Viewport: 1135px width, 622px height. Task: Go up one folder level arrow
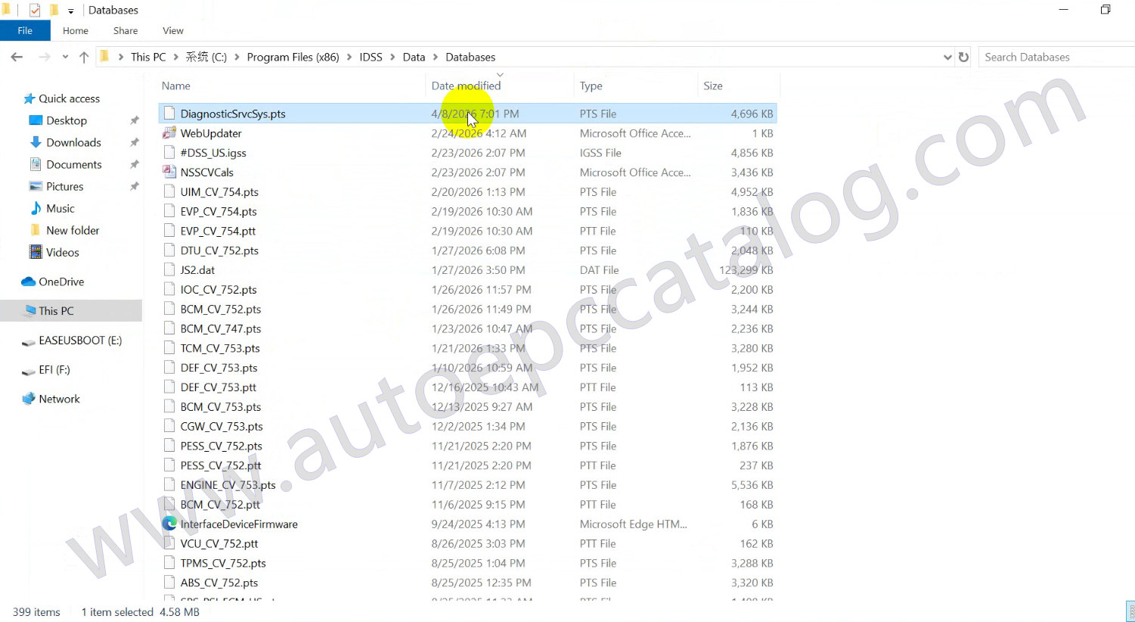[x=84, y=57]
